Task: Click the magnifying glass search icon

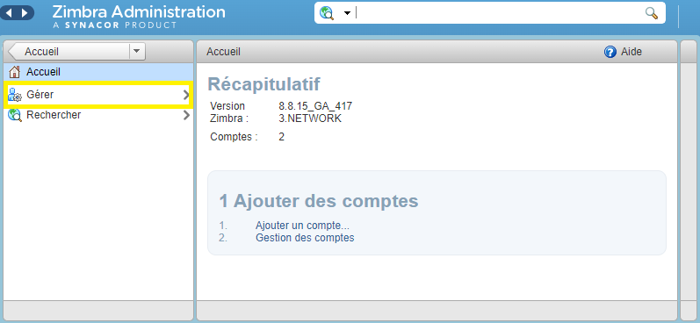Action: point(652,13)
